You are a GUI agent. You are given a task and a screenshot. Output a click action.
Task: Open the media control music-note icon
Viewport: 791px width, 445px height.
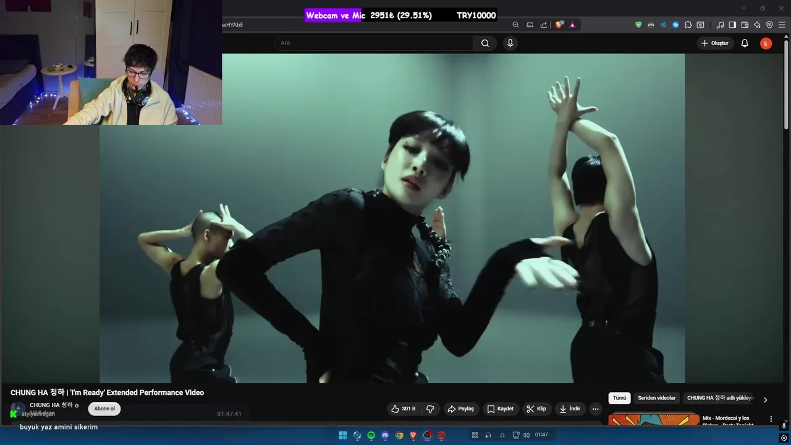point(720,25)
